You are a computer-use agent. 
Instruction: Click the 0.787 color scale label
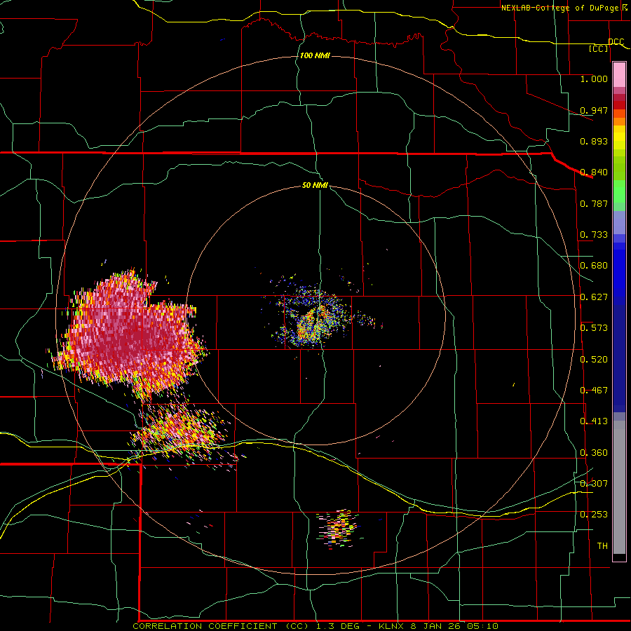(x=594, y=203)
